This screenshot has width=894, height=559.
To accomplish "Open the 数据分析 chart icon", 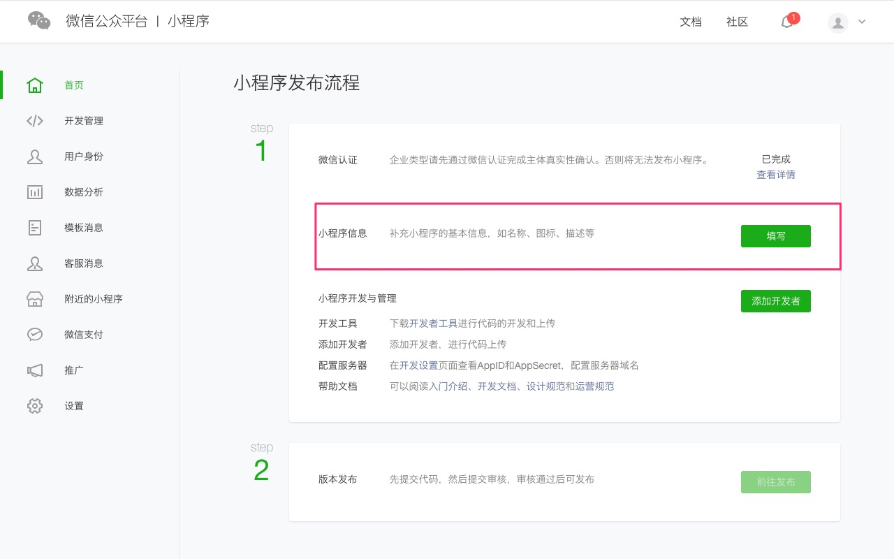I will tap(35, 192).
